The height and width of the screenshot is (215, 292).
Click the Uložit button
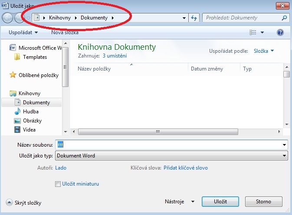click(220, 202)
